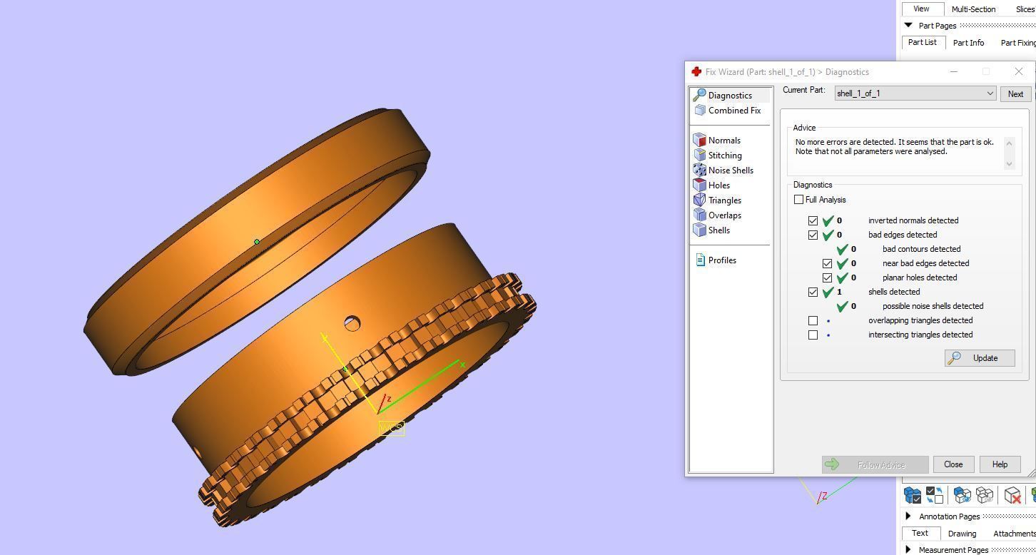The image size is (1036, 555).
Task: Click the invert selection icon
Action: (935, 494)
